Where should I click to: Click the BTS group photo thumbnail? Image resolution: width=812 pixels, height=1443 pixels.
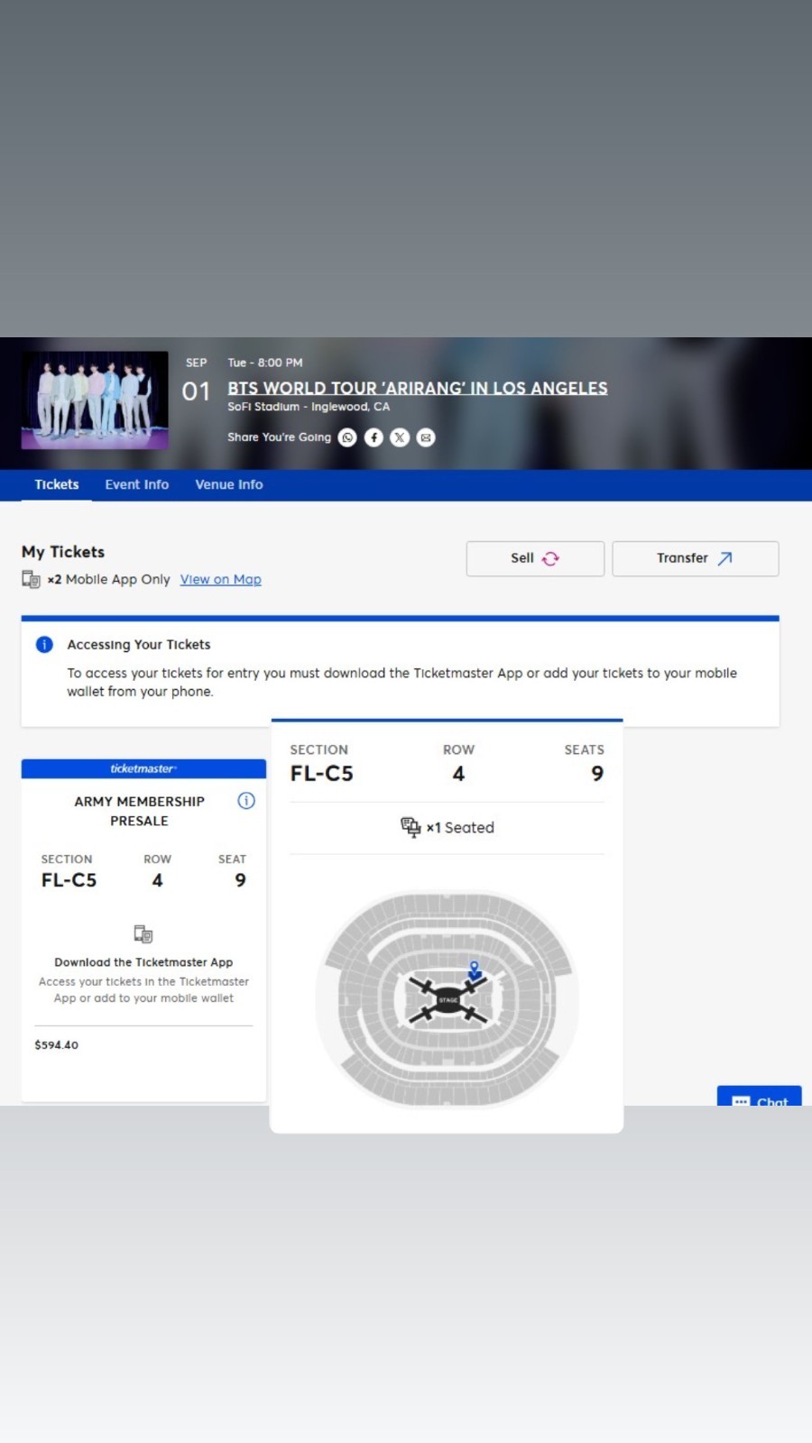click(95, 400)
